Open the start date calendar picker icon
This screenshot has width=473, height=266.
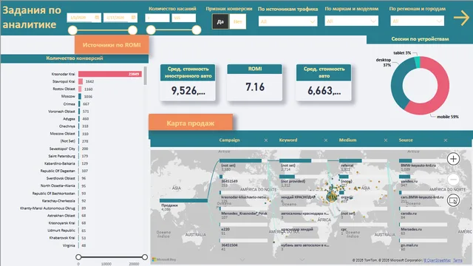97,18
